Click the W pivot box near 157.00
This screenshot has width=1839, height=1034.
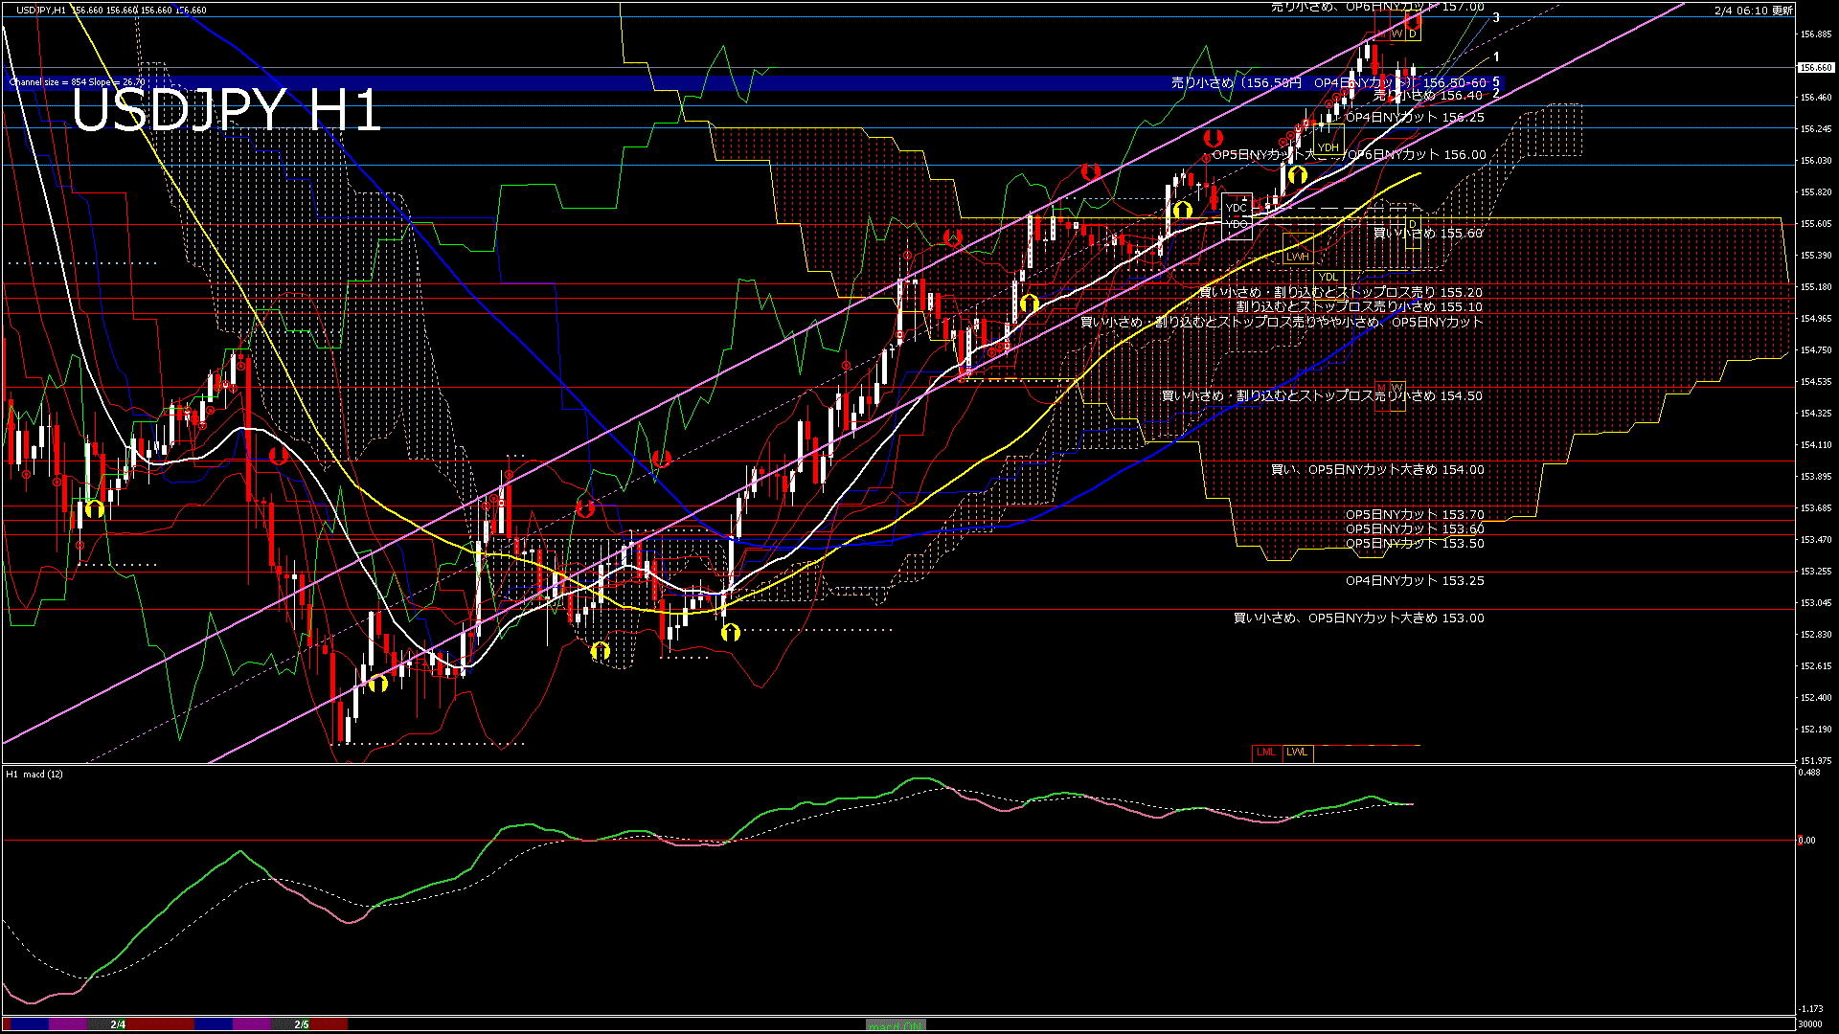pyautogui.click(x=1396, y=34)
